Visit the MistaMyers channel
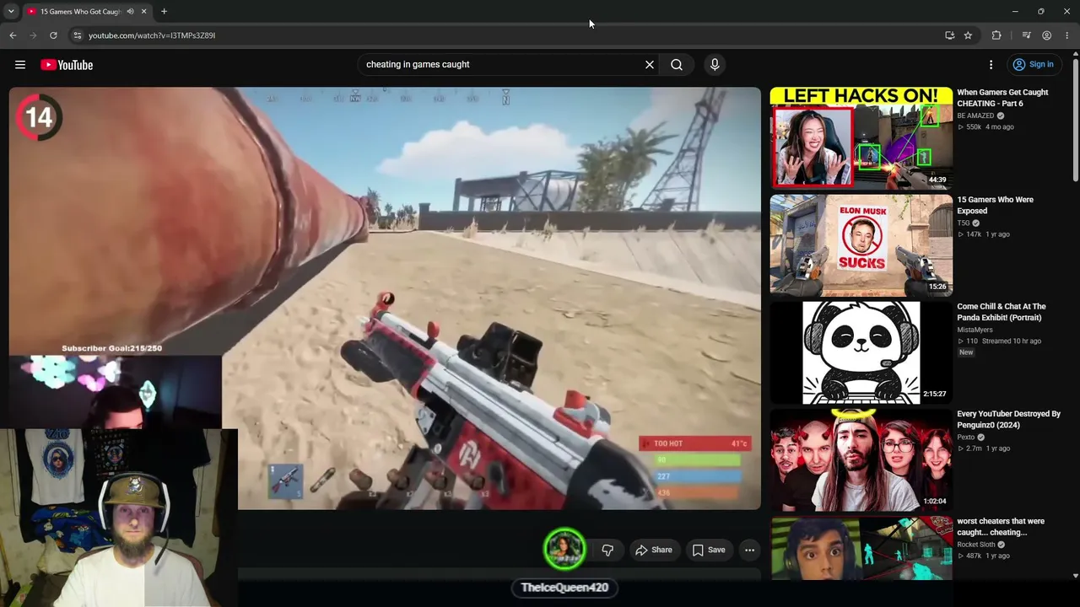This screenshot has height=607, width=1080. [x=975, y=330]
